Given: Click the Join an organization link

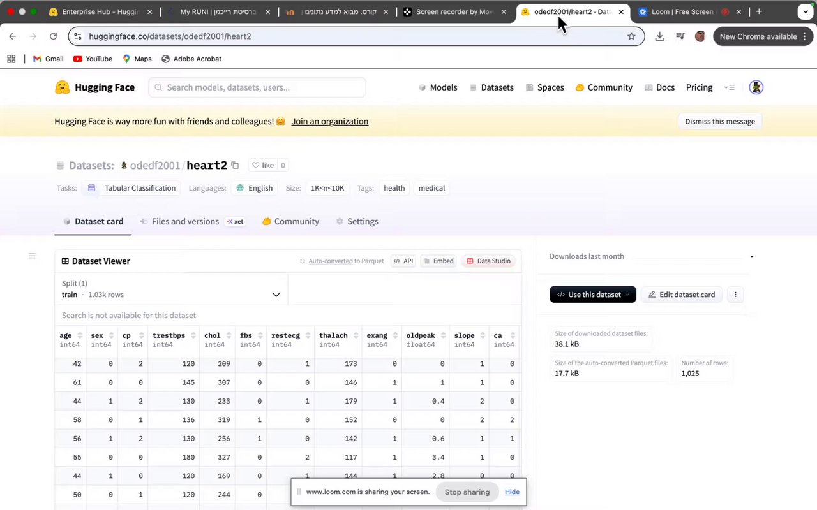Looking at the screenshot, I should coord(330,121).
